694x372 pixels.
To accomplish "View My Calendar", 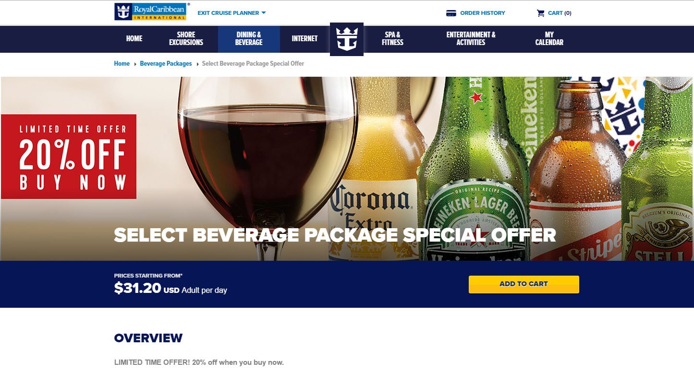I will pos(549,39).
